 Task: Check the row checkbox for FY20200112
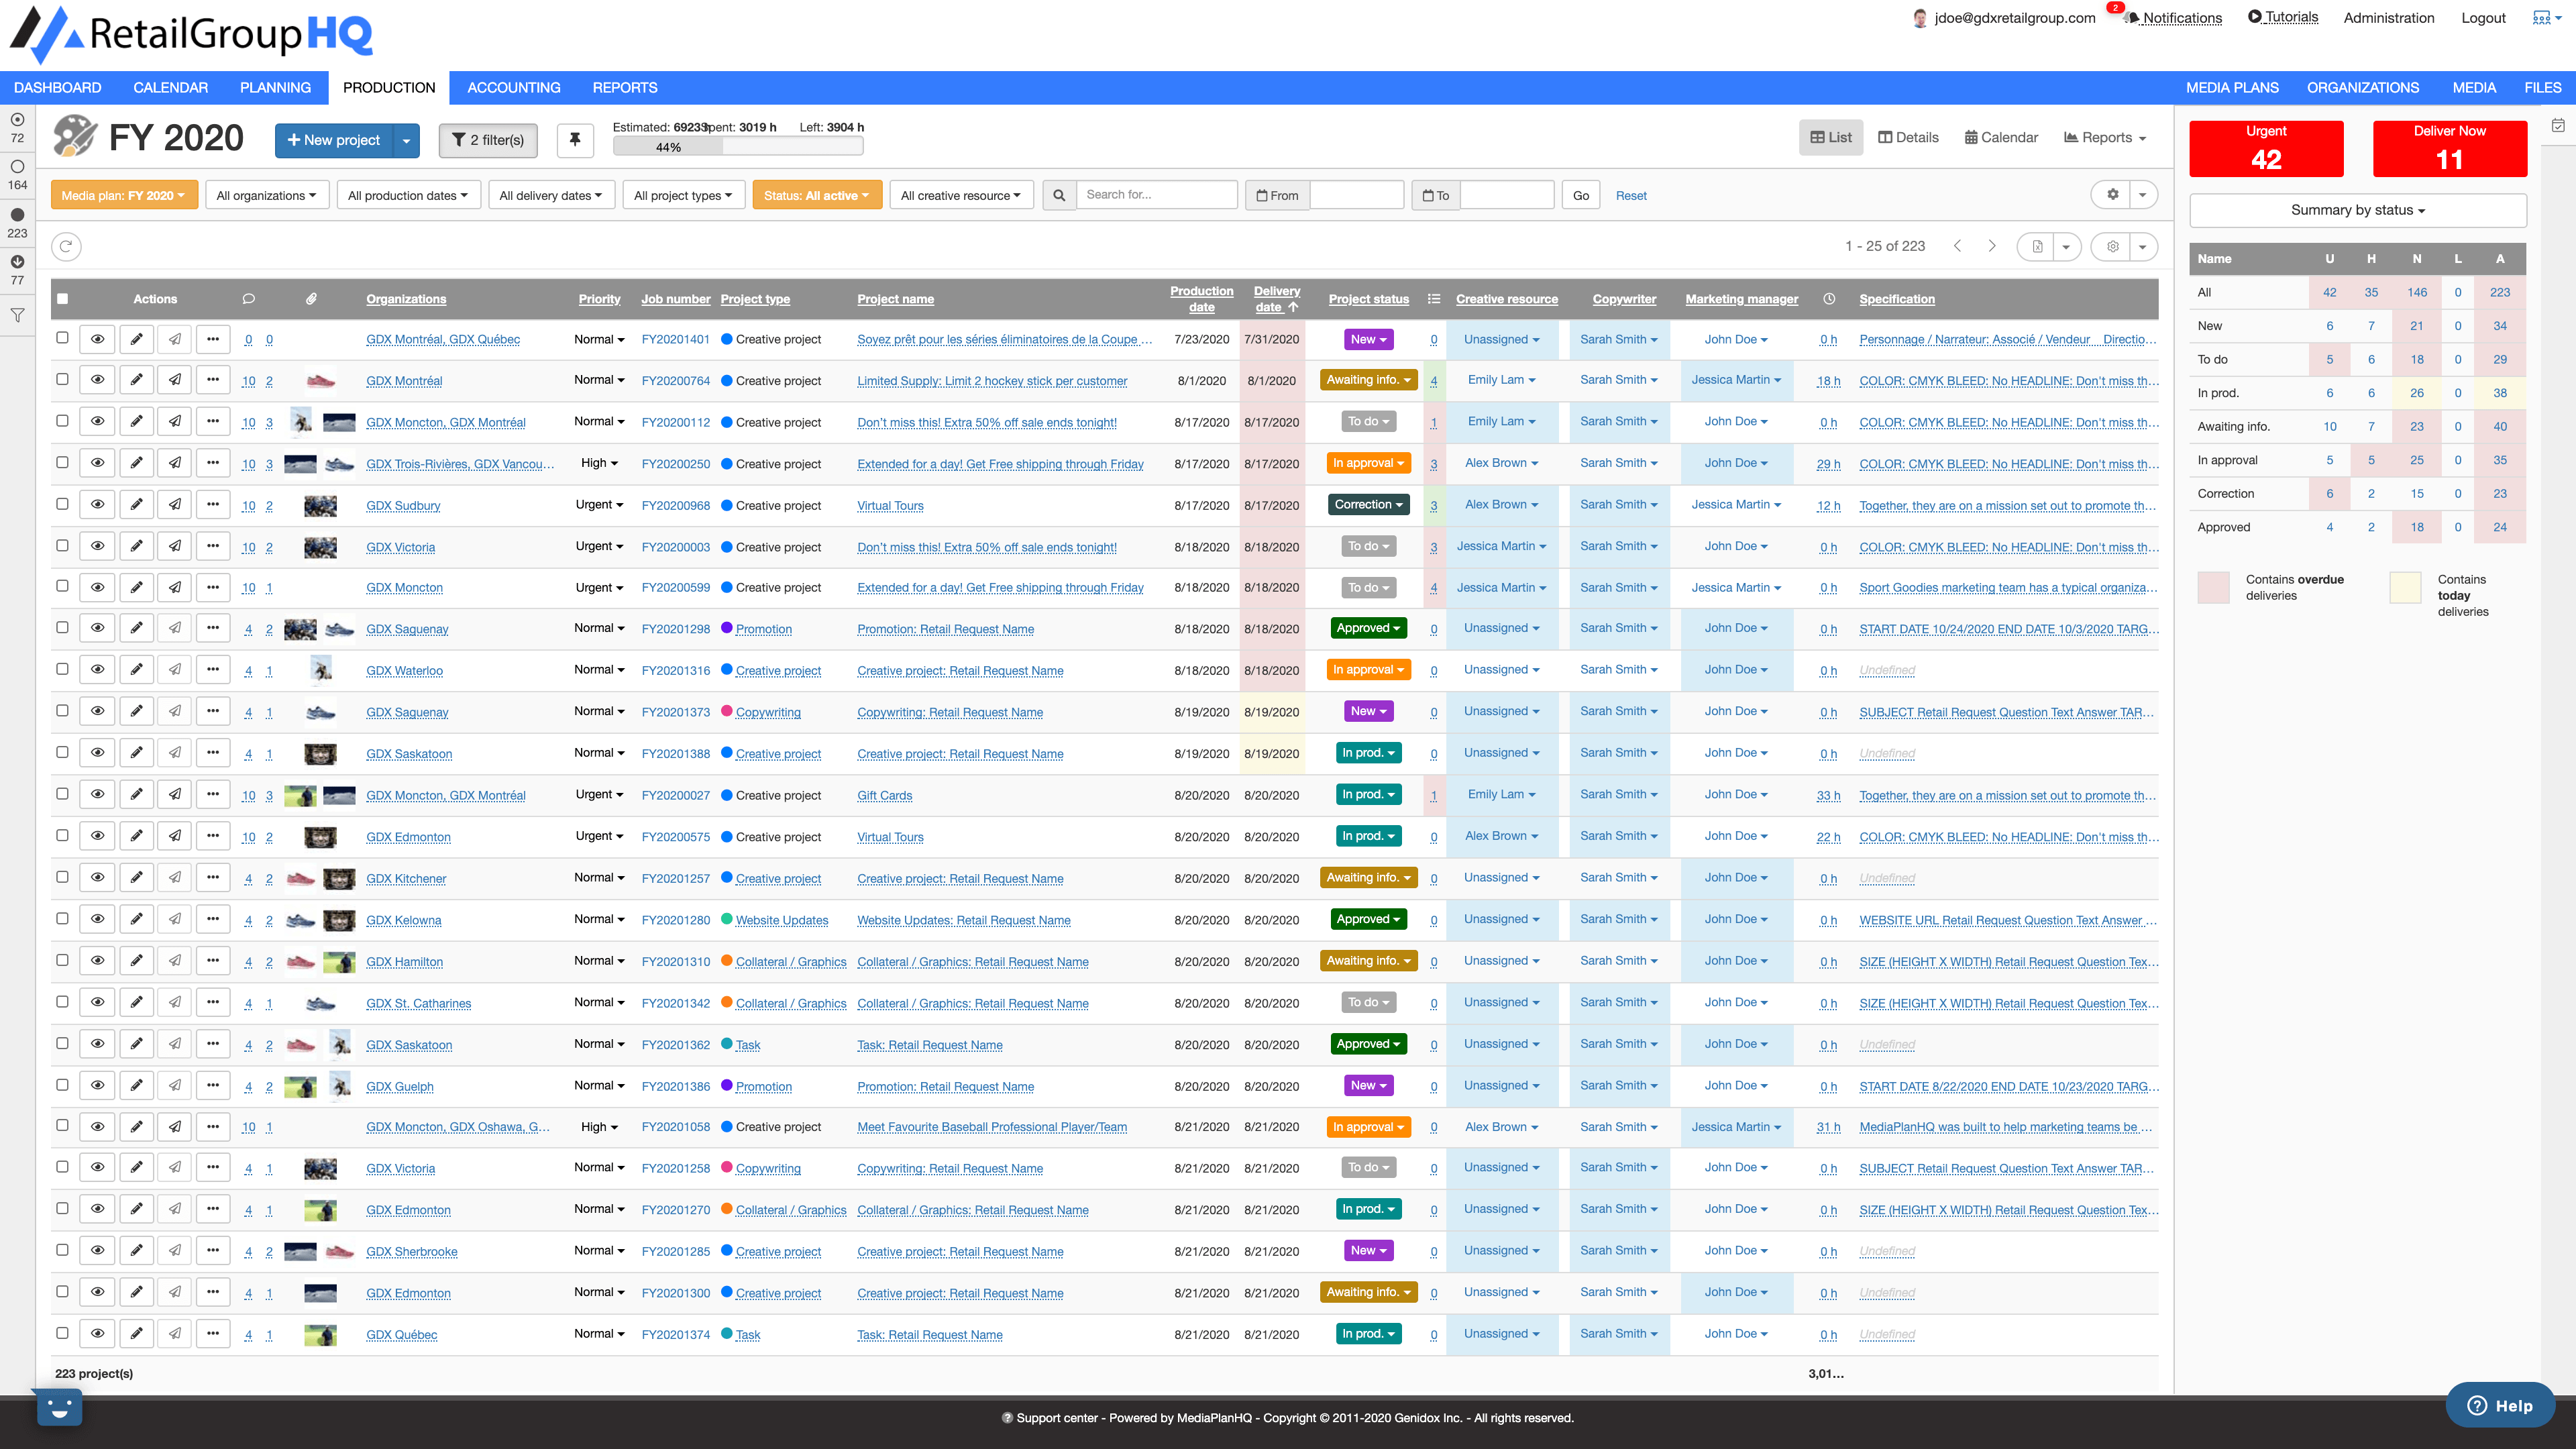[63, 421]
